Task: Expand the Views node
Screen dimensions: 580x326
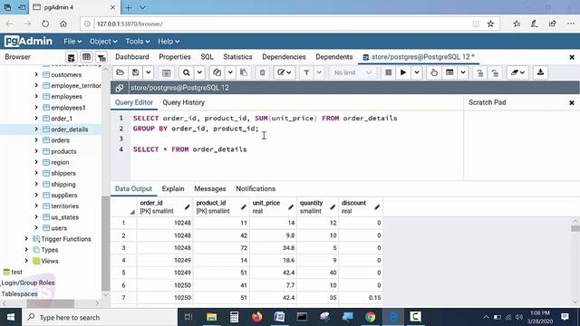Action: (26, 261)
